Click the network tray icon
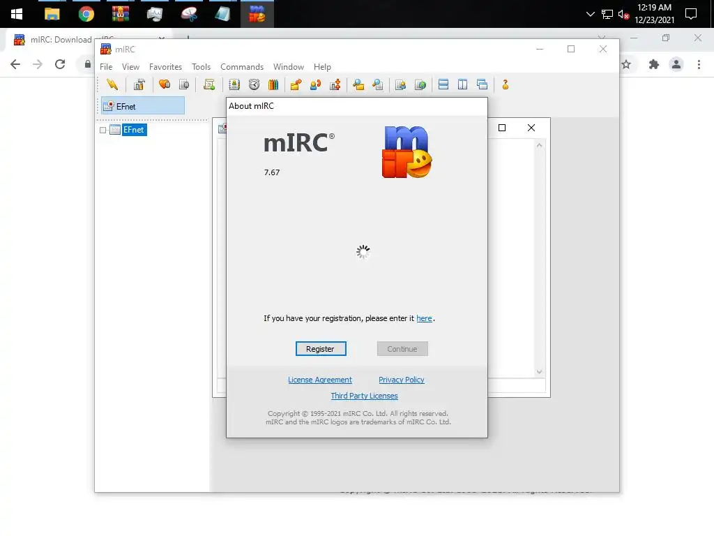The image size is (714, 536). pos(607,15)
